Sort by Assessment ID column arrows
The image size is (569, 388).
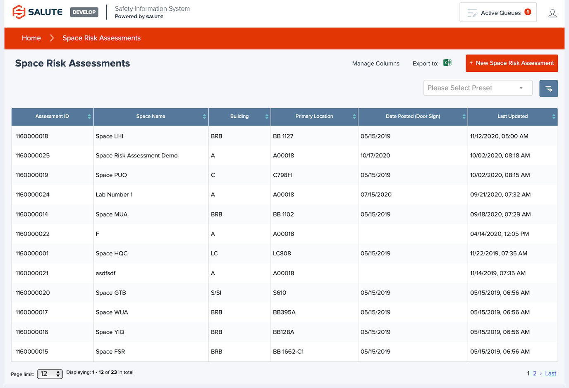coord(89,117)
